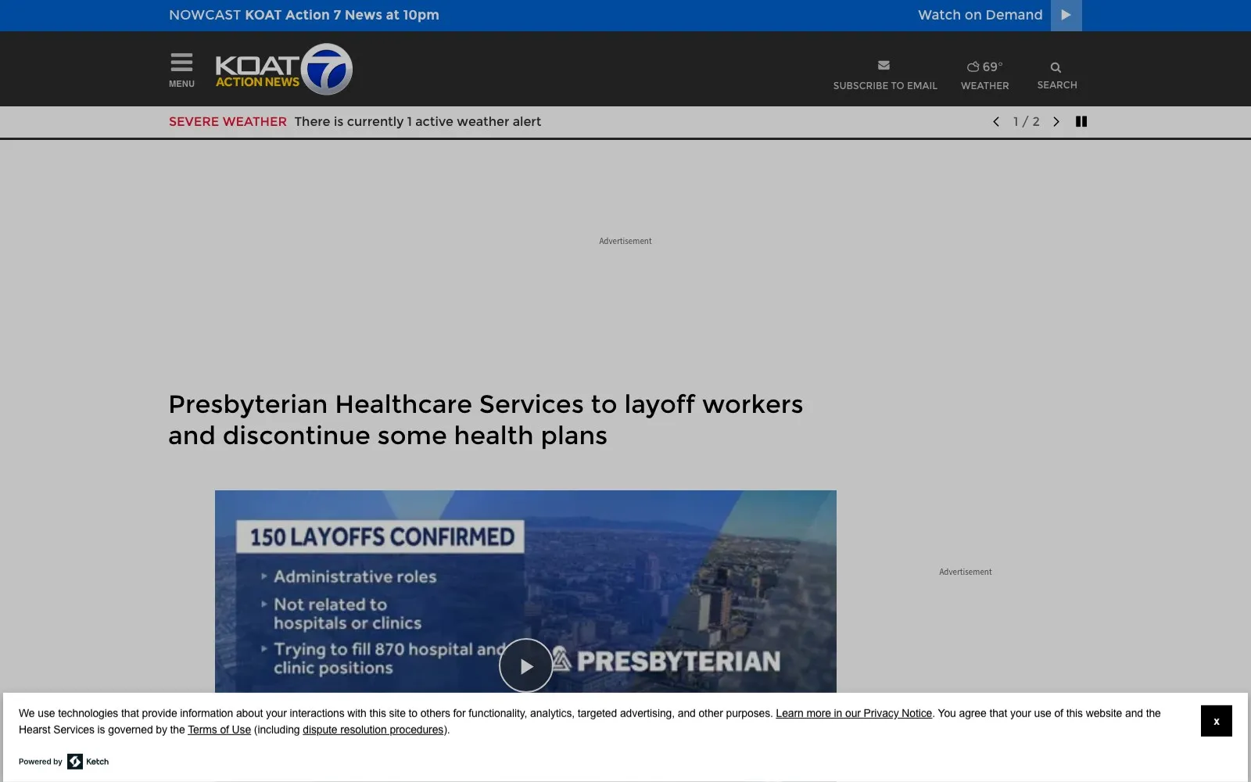1251x782 pixels.
Task: Open Watch on Demand link
Action: click(x=980, y=15)
